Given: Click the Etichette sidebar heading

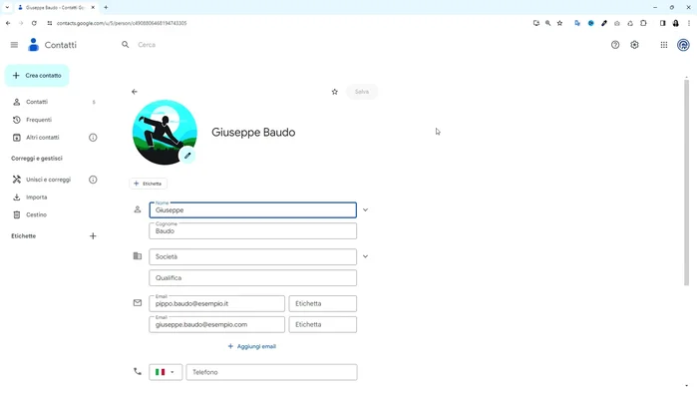Looking at the screenshot, I should coord(24,236).
